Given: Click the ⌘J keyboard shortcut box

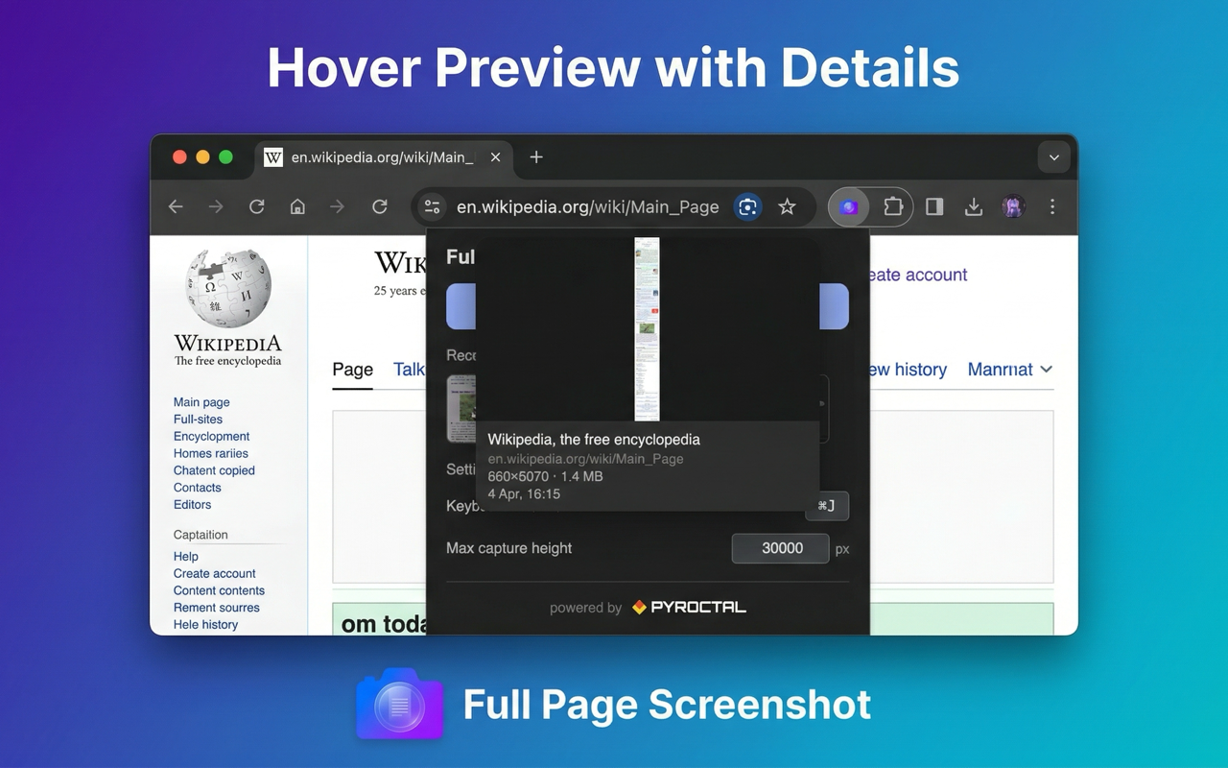Looking at the screenshot, I should (x=826, y=506).
